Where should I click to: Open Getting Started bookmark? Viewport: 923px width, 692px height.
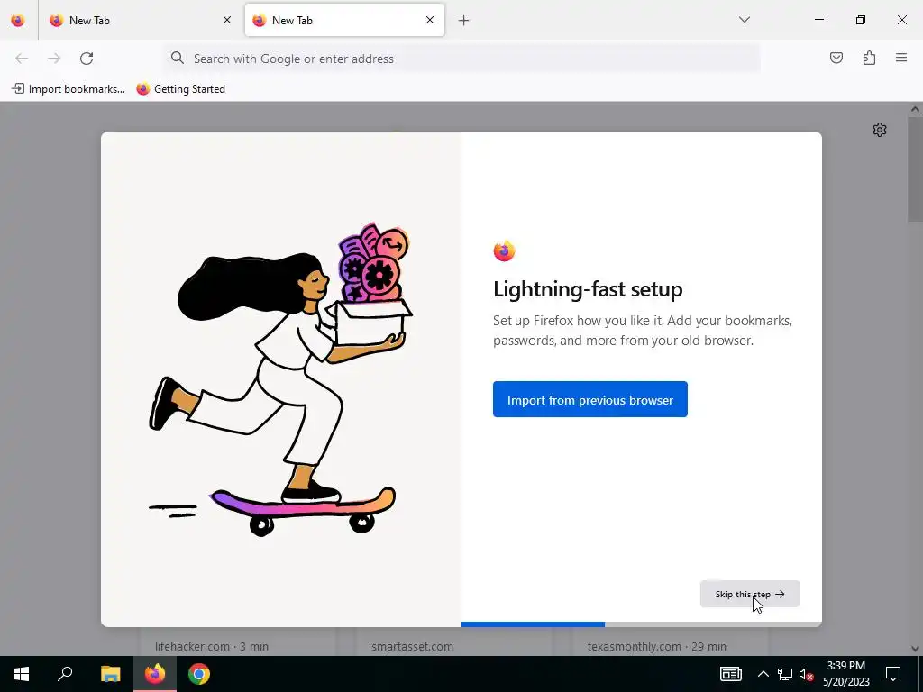tap(180, 89)
